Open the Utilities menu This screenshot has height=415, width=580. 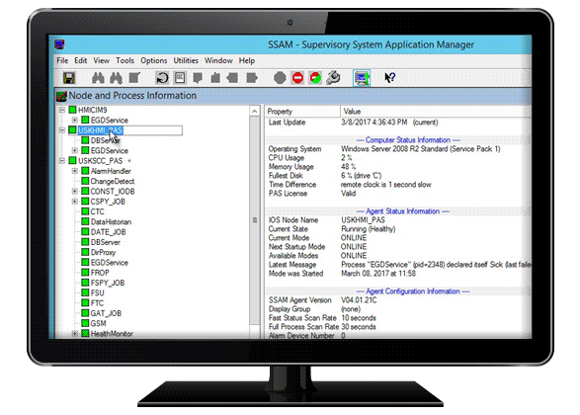[x=186, y=60]
